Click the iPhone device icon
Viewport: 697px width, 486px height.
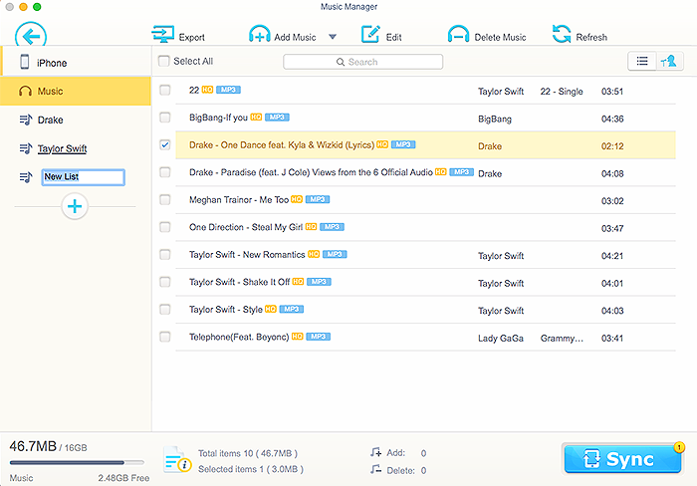25,62
